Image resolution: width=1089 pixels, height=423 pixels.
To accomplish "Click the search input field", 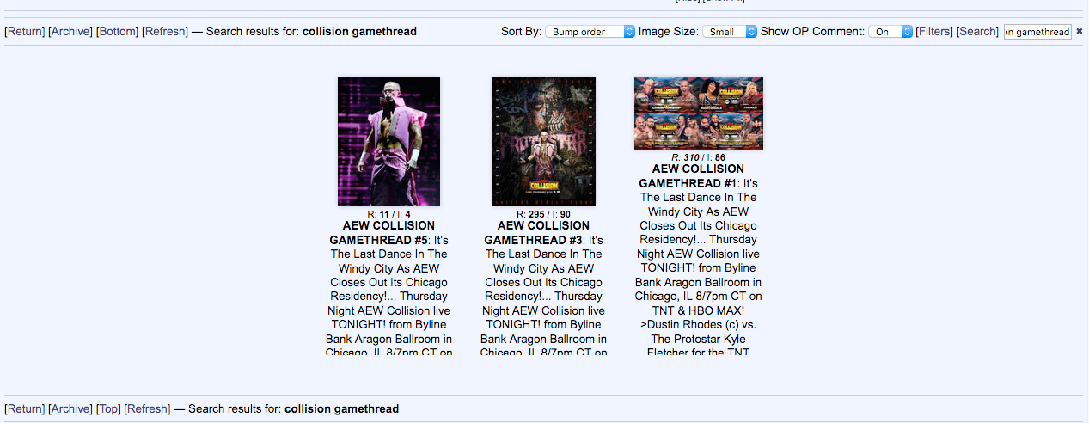I will 1037,32.
